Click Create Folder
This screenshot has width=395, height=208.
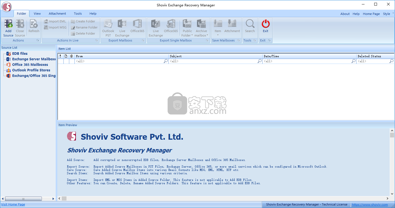83,21
